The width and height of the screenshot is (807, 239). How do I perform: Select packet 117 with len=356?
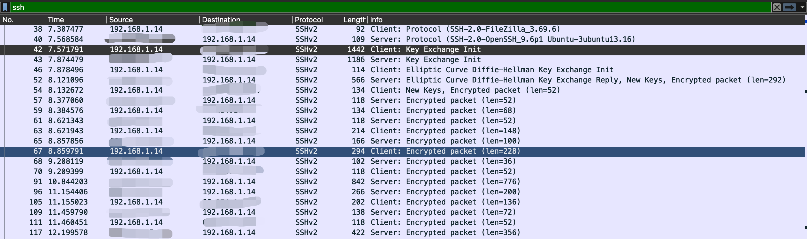[402, 233]
